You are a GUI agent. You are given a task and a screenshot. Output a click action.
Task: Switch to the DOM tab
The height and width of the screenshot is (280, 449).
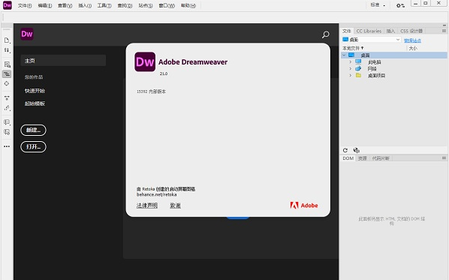[348, 158]
